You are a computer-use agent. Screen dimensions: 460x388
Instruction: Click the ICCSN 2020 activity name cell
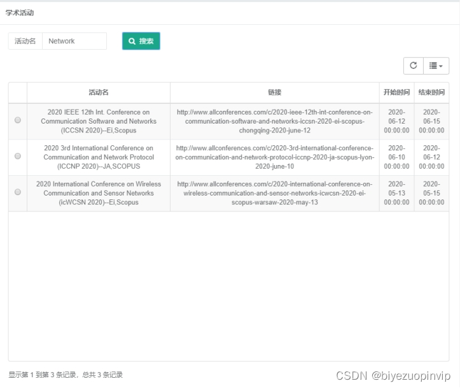tap(99, 121)
